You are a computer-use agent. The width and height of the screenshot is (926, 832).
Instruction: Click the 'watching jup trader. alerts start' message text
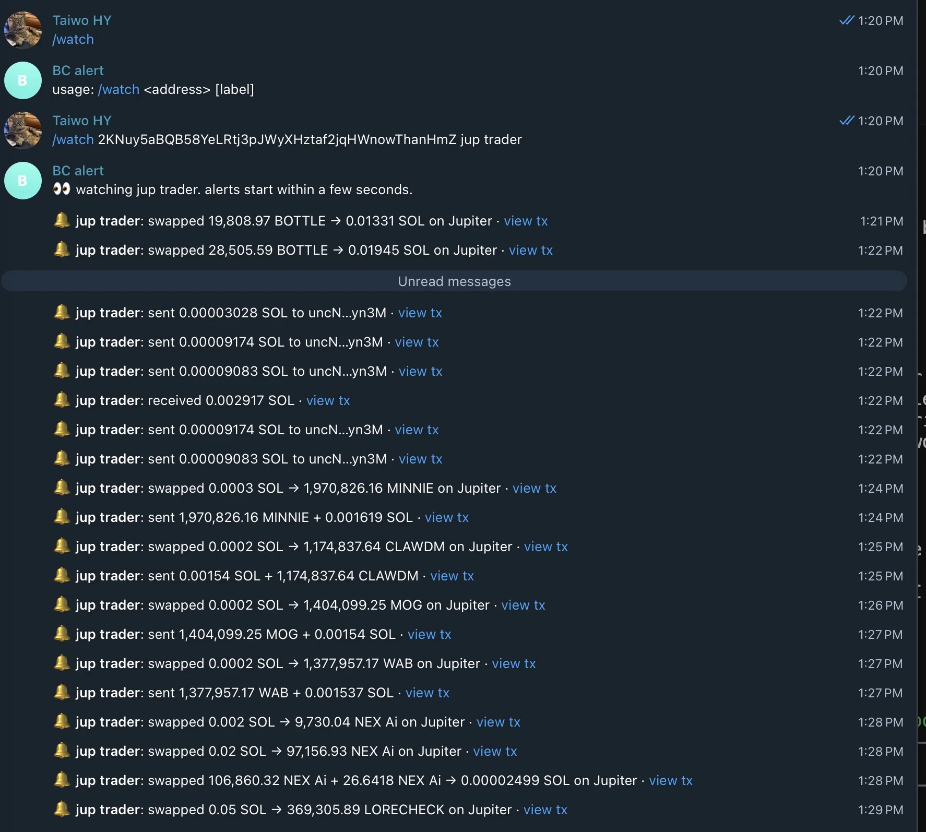(244, 190)
